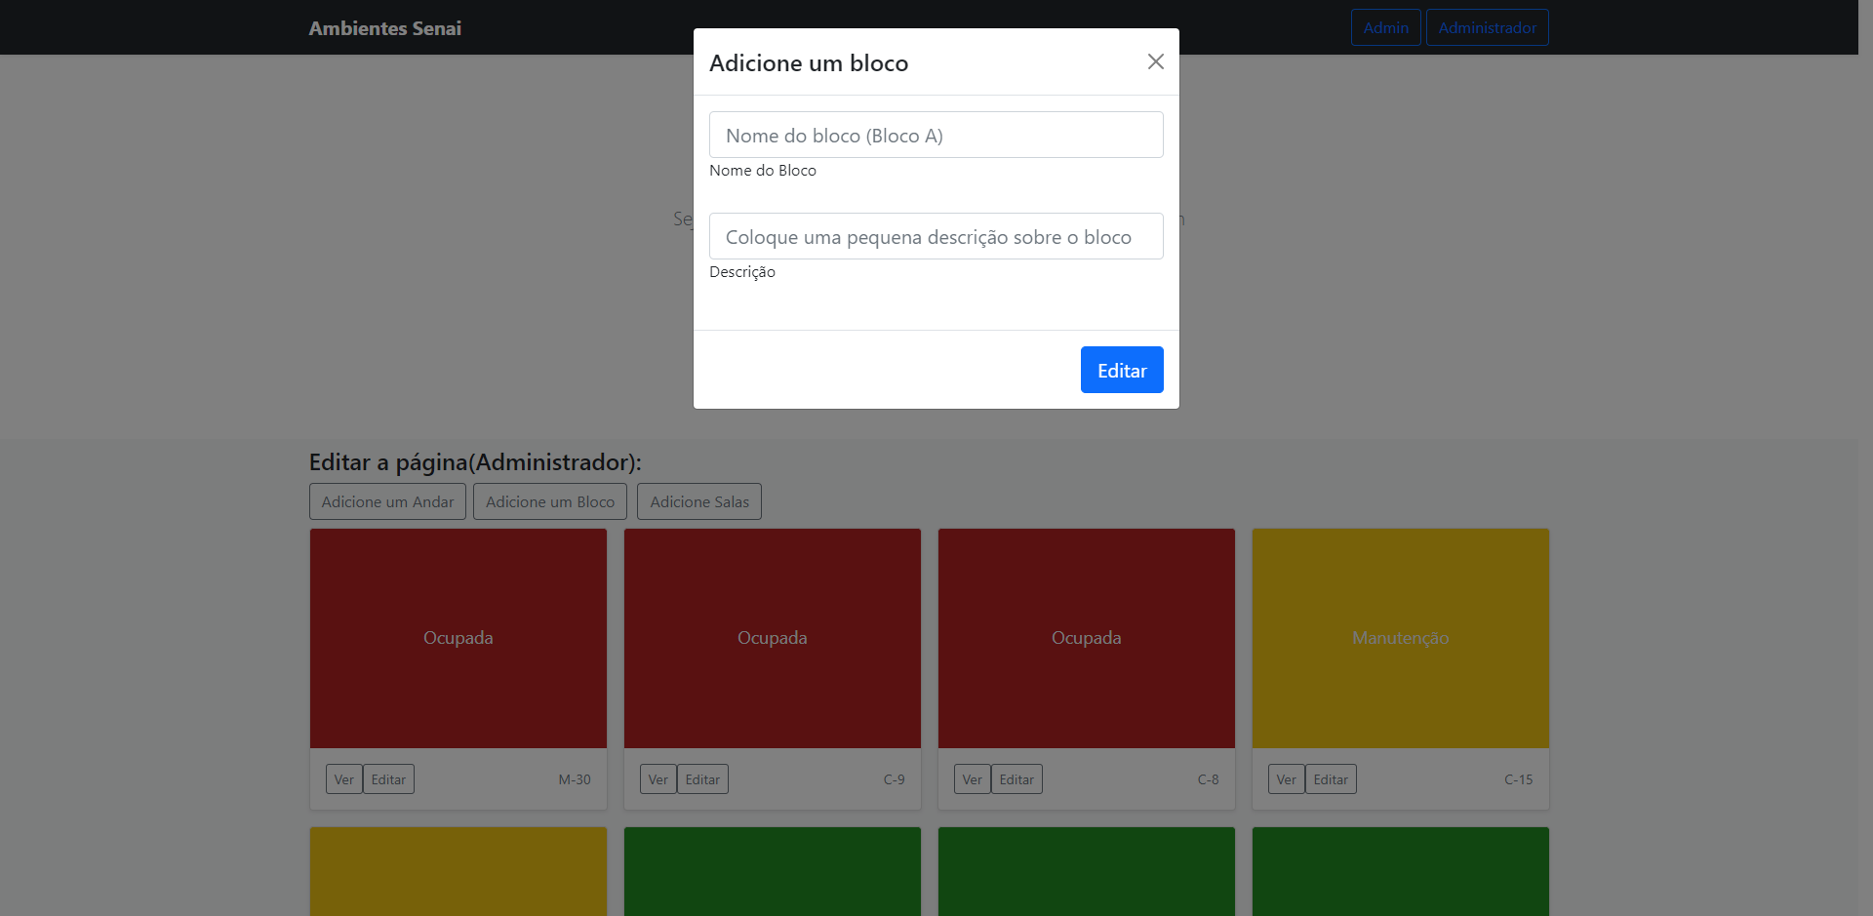Click Adicione um Bloco button
Image resolution: width=1873 pixels, height=916 pixels.
[550, 501]
